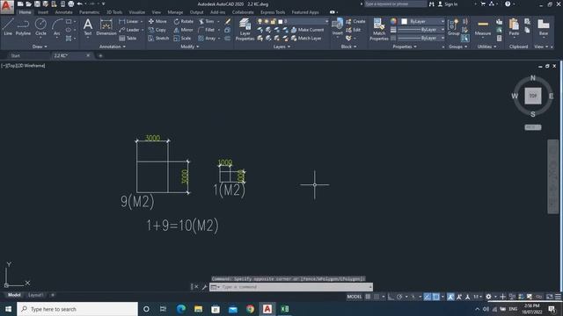Screen dimensions: 563x316
Task: Open the AutoCAD application menu button
Action: point(7,6)
